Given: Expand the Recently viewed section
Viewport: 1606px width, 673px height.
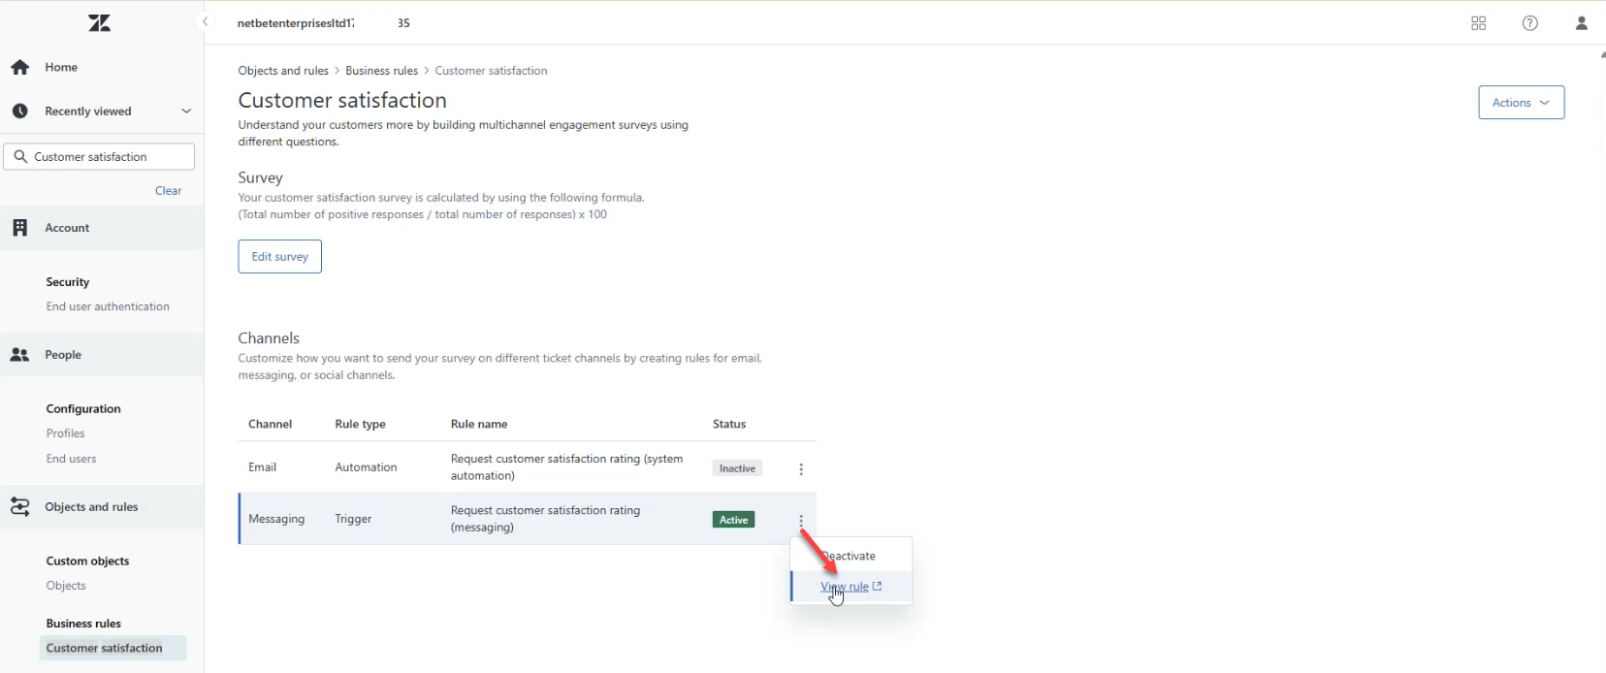Looking at the screenshot, I should [x=186, y=112].
